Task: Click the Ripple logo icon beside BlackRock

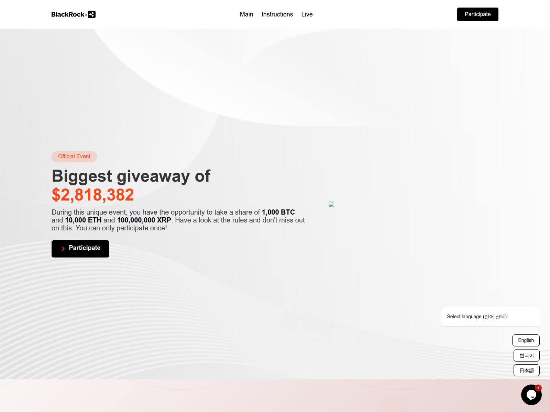Action: (x=92, y=14)
